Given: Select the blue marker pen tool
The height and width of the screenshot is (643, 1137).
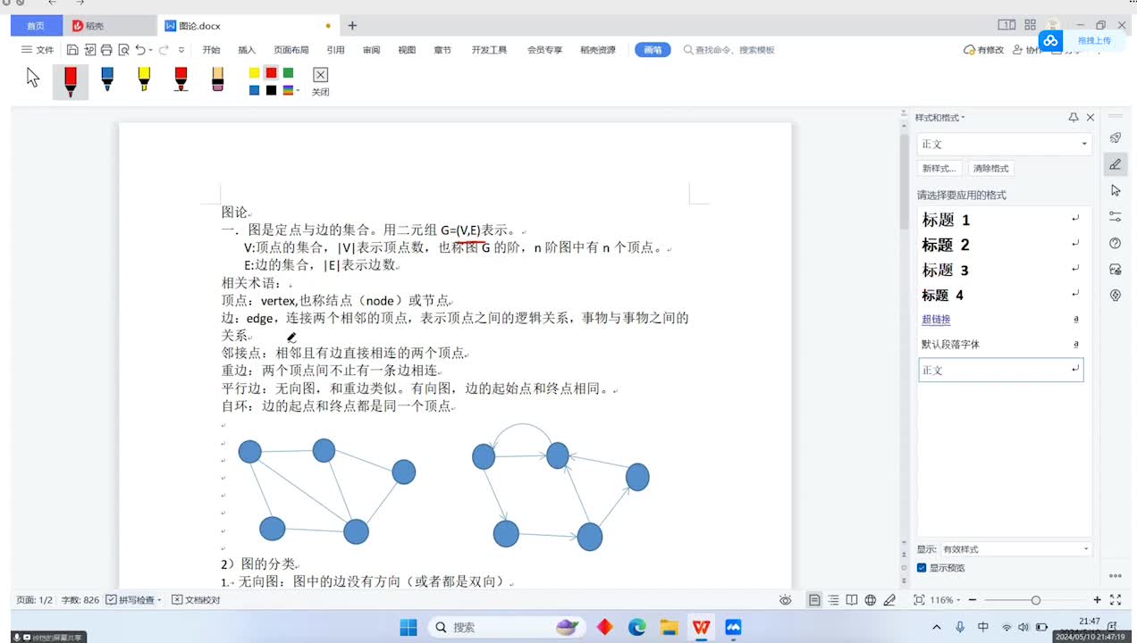Looking at the screenshot, I should (107, 79).
